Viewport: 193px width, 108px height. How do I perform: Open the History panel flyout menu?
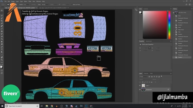192,9
